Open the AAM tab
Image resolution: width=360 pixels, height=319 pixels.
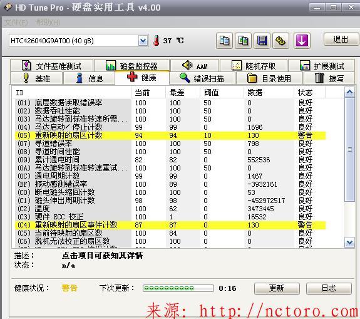(195, 66)
